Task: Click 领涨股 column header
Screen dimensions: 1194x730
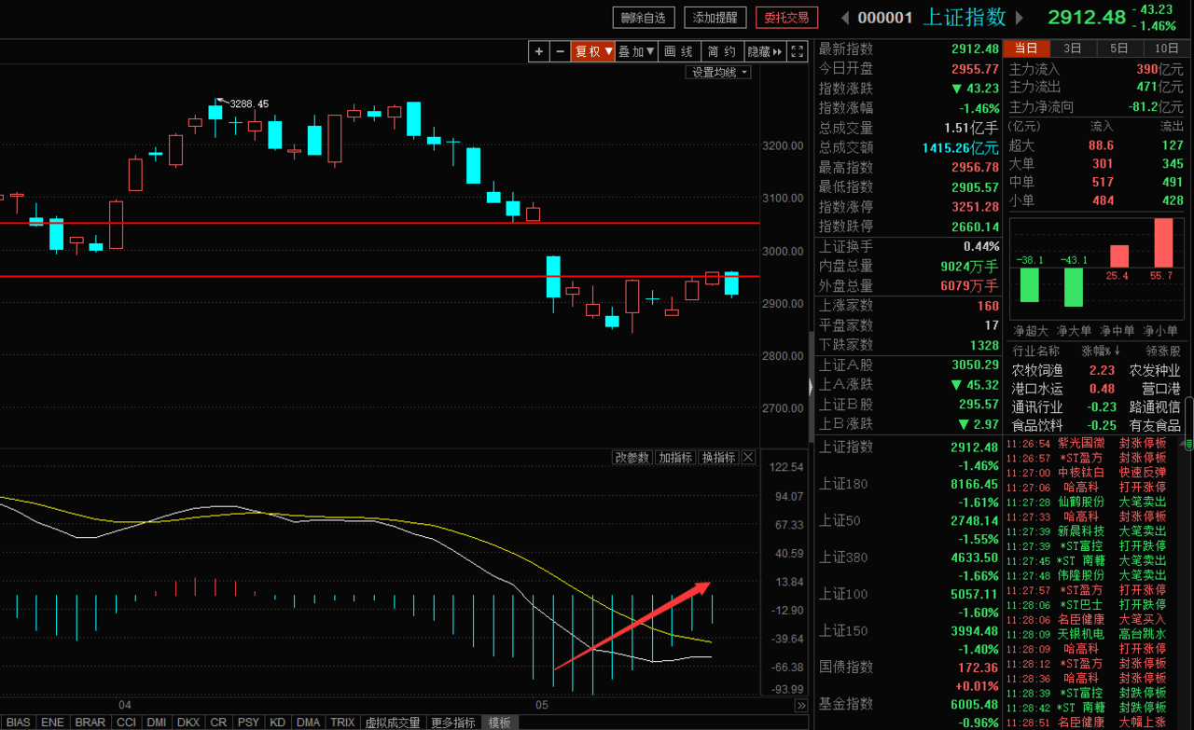Action: pyautogui.click(x=1163, y=351)
